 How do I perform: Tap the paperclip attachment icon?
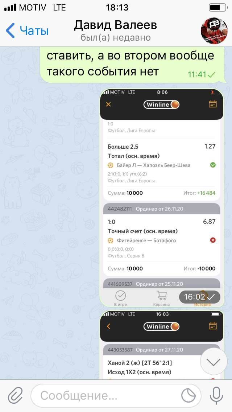[15, 395]
